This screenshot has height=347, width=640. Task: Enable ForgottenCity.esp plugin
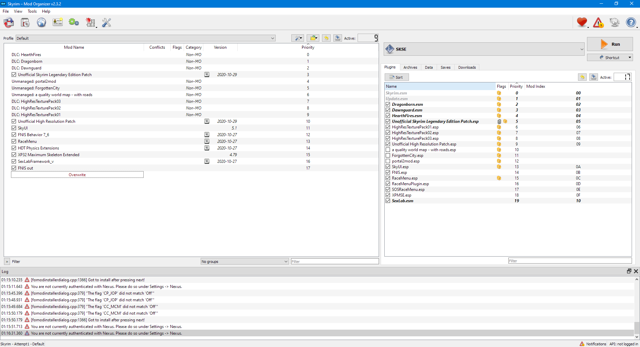pos(388,155)
